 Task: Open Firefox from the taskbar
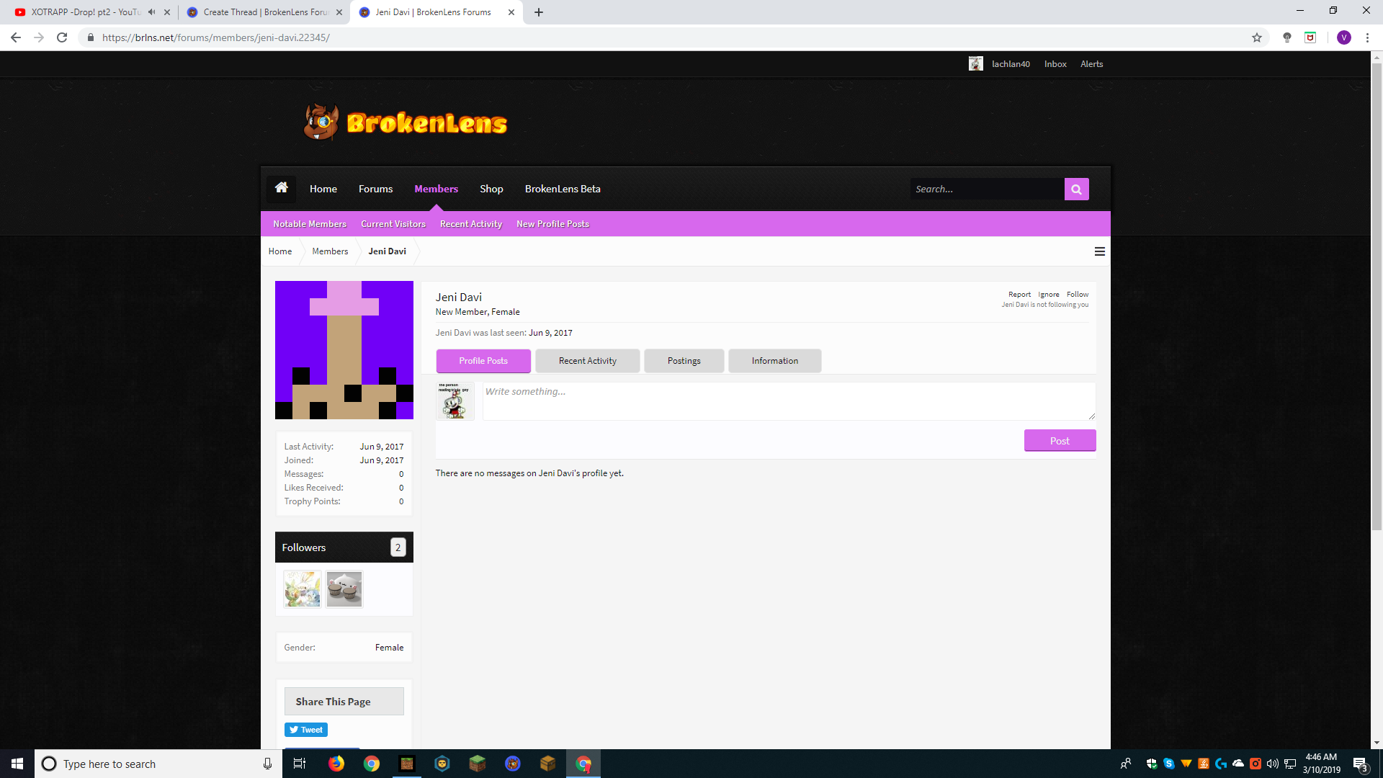336,764
